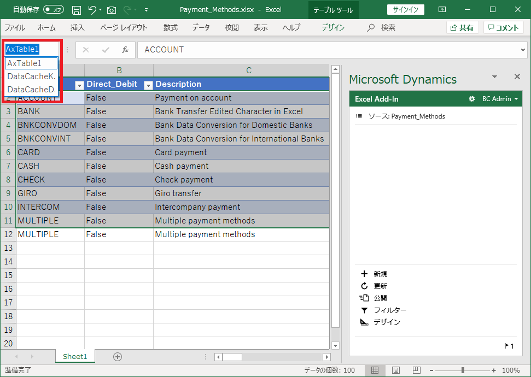Click the Save icon in title bar
The height and width of the screenshot is (377, 531).
click(77, 10)
